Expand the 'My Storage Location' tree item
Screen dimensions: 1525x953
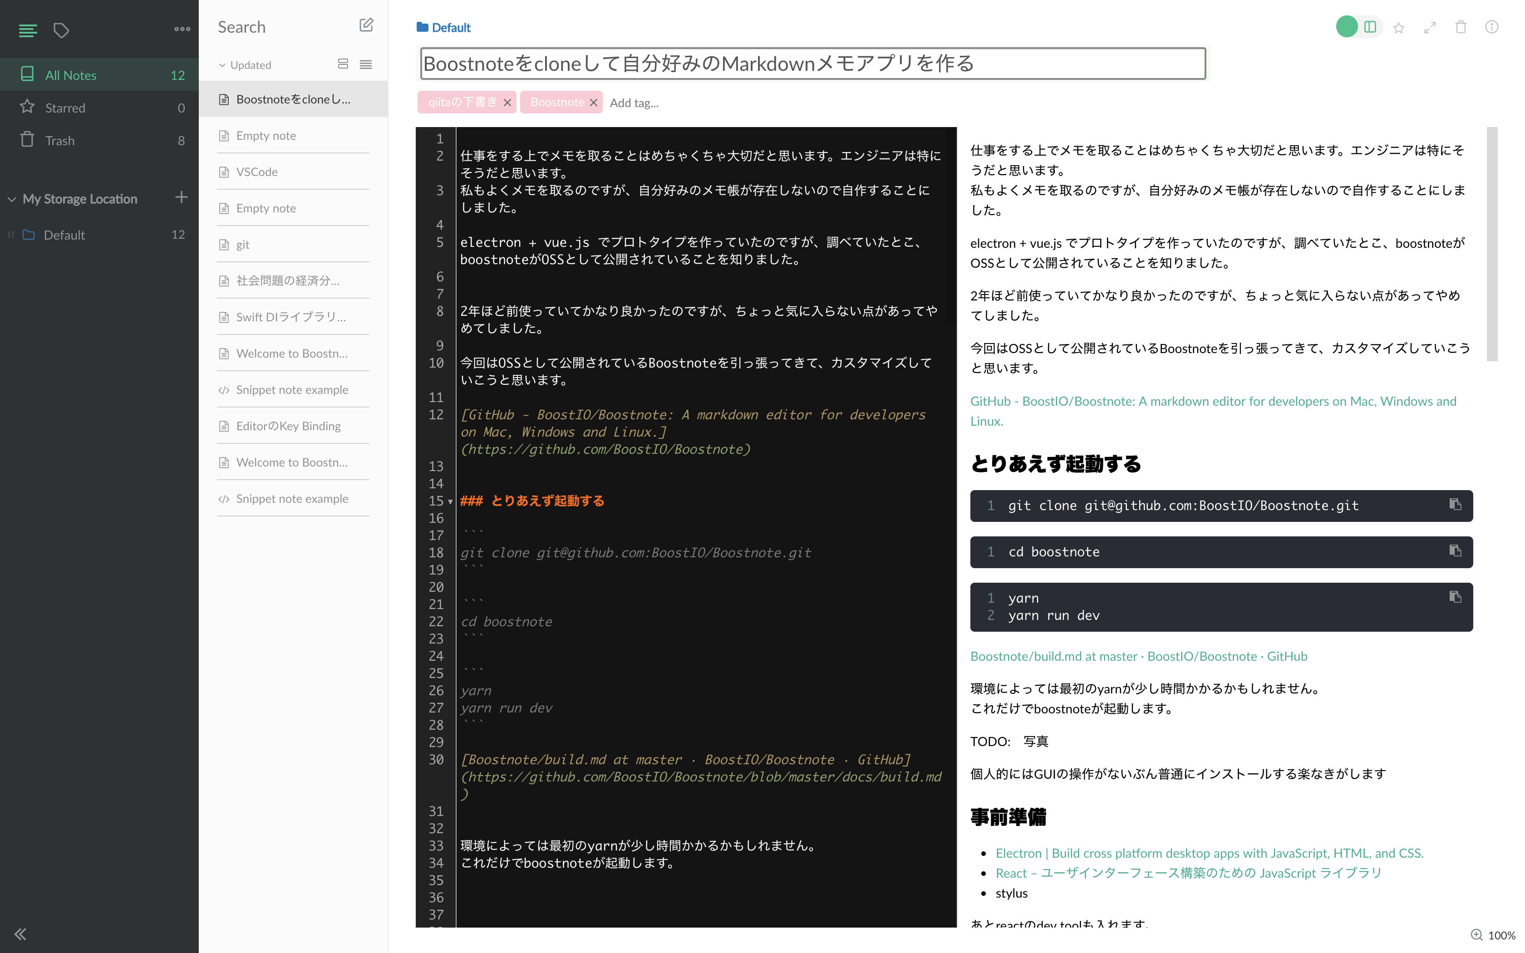pyautogui.click(x=13, y=199)
